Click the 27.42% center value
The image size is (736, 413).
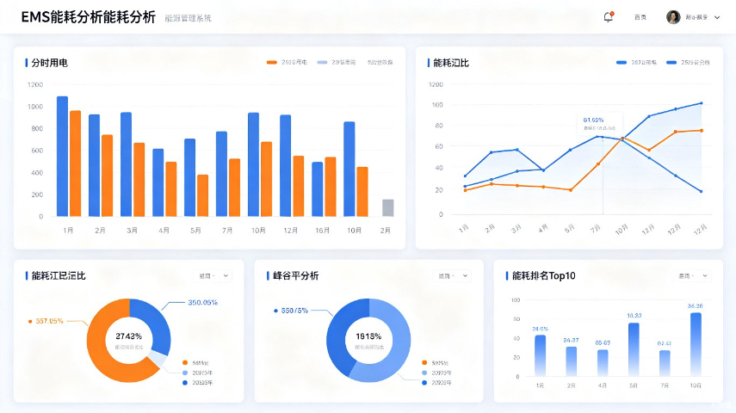tap(128, 336)
